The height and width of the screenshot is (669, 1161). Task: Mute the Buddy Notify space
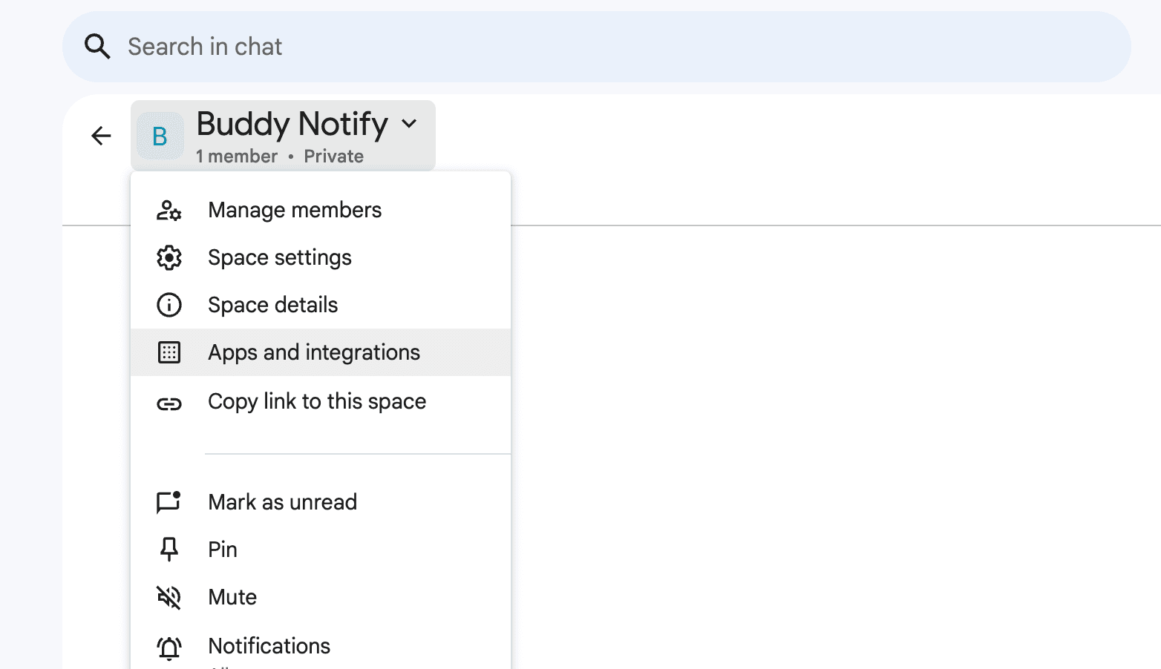pos(232,597)
